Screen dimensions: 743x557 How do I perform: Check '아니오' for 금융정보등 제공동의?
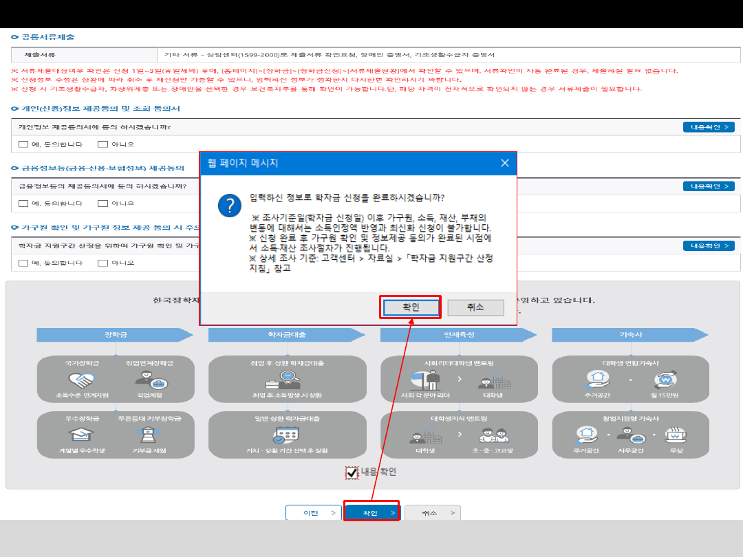coord(103,204)
